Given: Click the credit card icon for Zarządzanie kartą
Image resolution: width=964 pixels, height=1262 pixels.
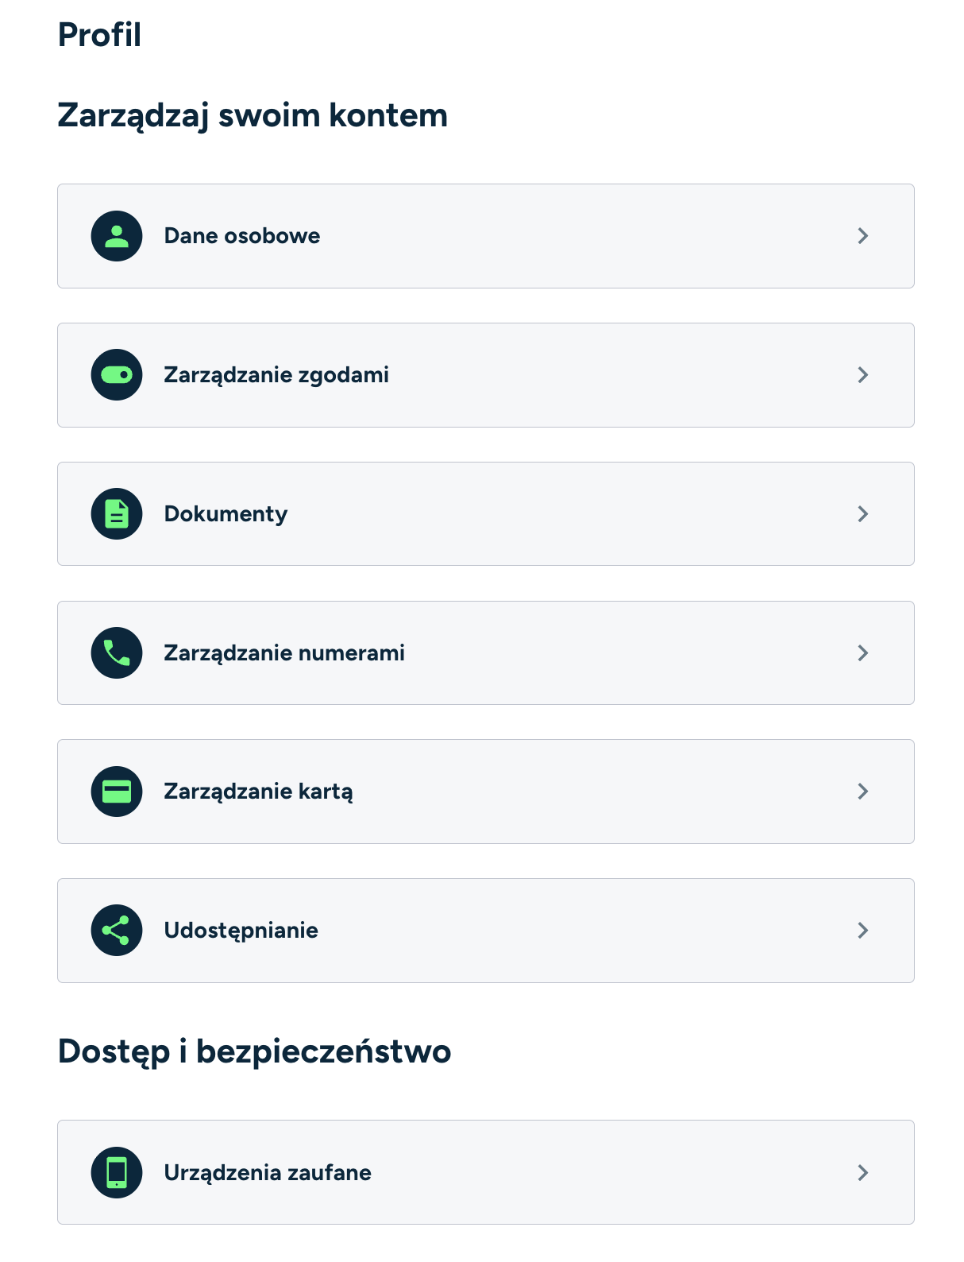Looking at the screenshot, I should (117, 792).
